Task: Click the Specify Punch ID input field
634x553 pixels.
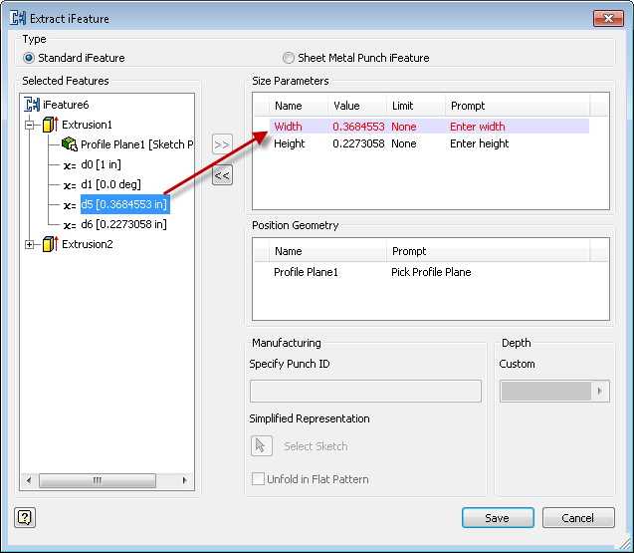Action: [365, 391]
